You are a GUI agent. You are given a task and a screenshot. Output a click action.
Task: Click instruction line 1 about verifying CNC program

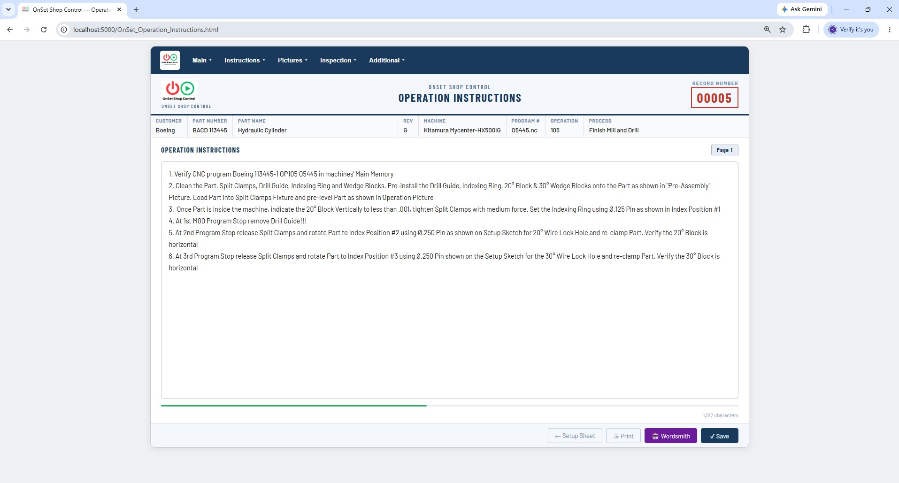pos(281,174)
